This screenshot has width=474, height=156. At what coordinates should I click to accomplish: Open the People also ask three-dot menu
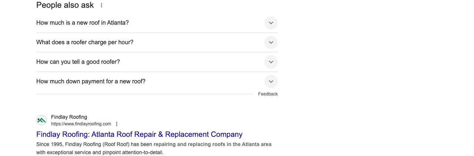tap(101, 5)
